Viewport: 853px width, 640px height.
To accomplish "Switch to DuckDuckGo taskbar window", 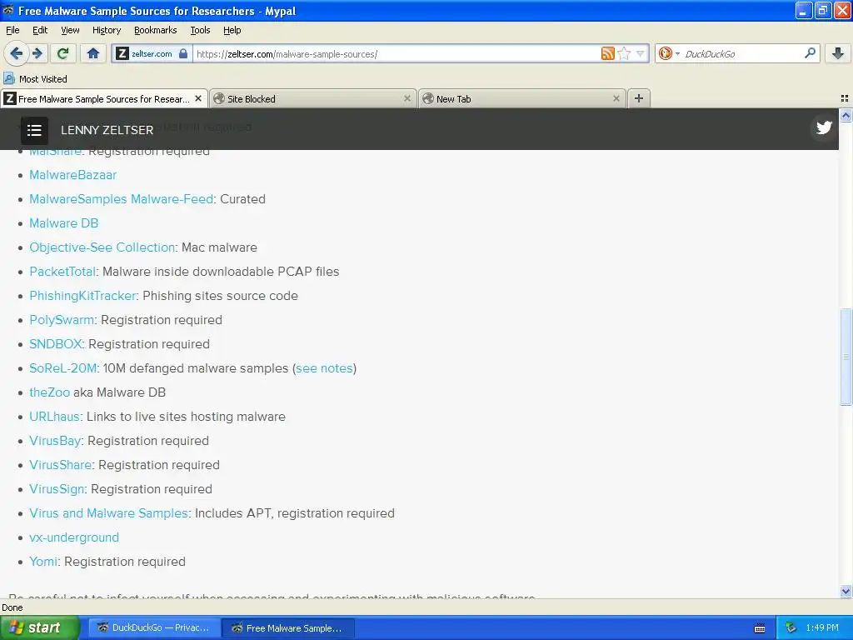I will (x=154, y=627).
